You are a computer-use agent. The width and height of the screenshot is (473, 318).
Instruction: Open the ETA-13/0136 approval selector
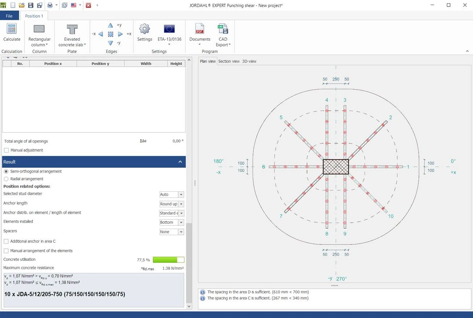pos(169,35)
